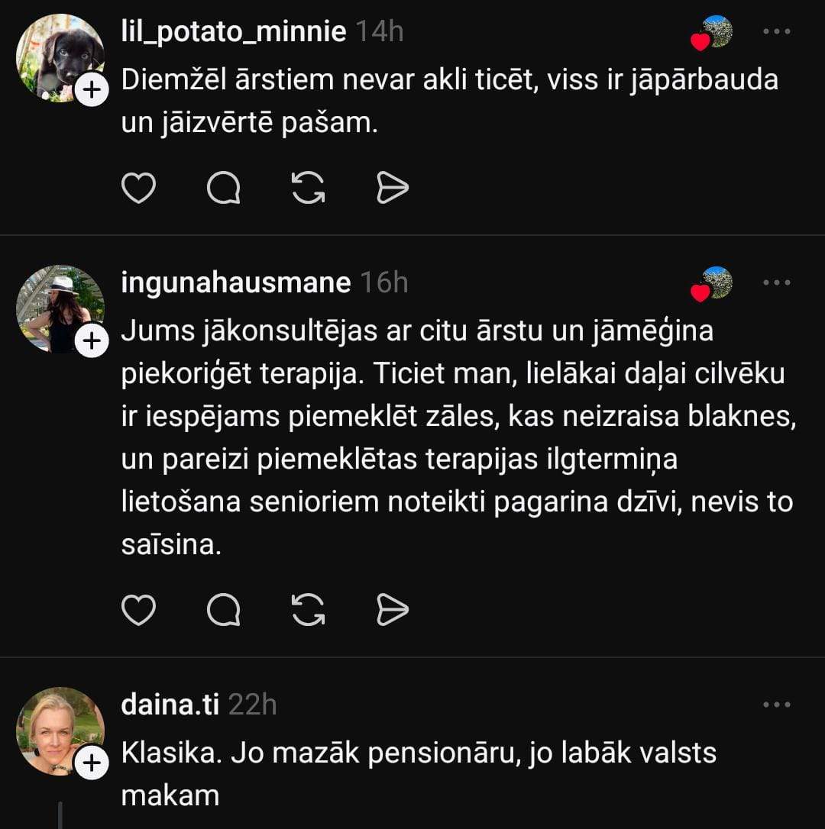Repost lil_potato_minnie's comment
825x829 pixels.
tap(309, 188)
